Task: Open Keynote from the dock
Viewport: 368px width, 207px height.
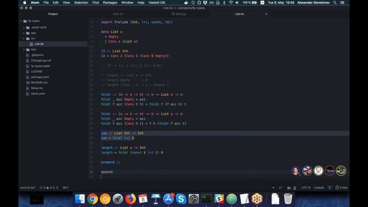Action: coord(156,199)
